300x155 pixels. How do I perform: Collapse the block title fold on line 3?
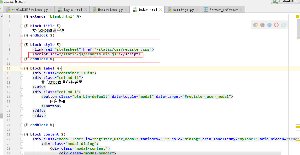pos(22,26)
